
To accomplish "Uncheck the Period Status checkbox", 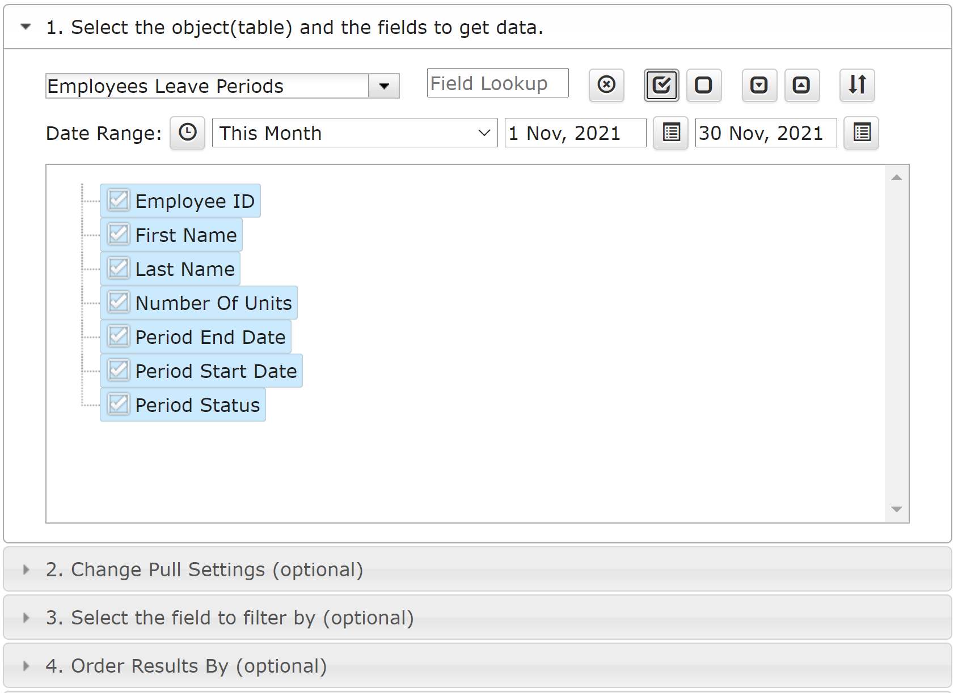I will coord(119,405).
